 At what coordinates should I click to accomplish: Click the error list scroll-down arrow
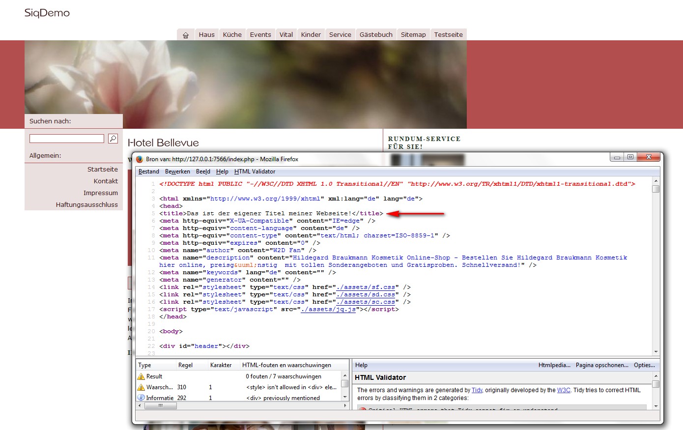345,398
